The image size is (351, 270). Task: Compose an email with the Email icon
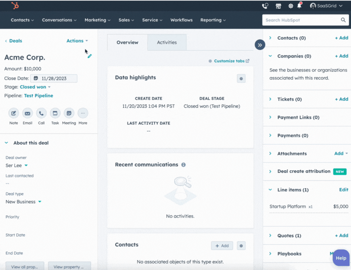[x=27, y=113]
